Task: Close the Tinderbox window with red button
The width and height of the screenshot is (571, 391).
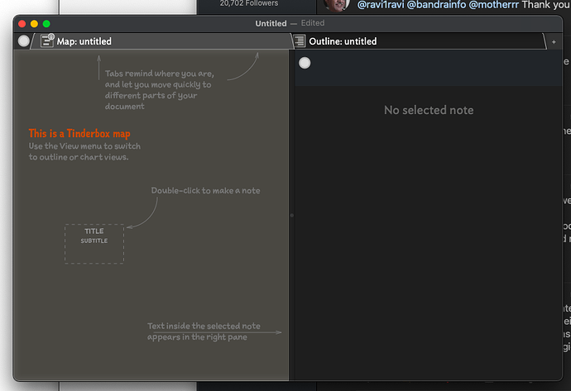Action: (x=22, y=24)
